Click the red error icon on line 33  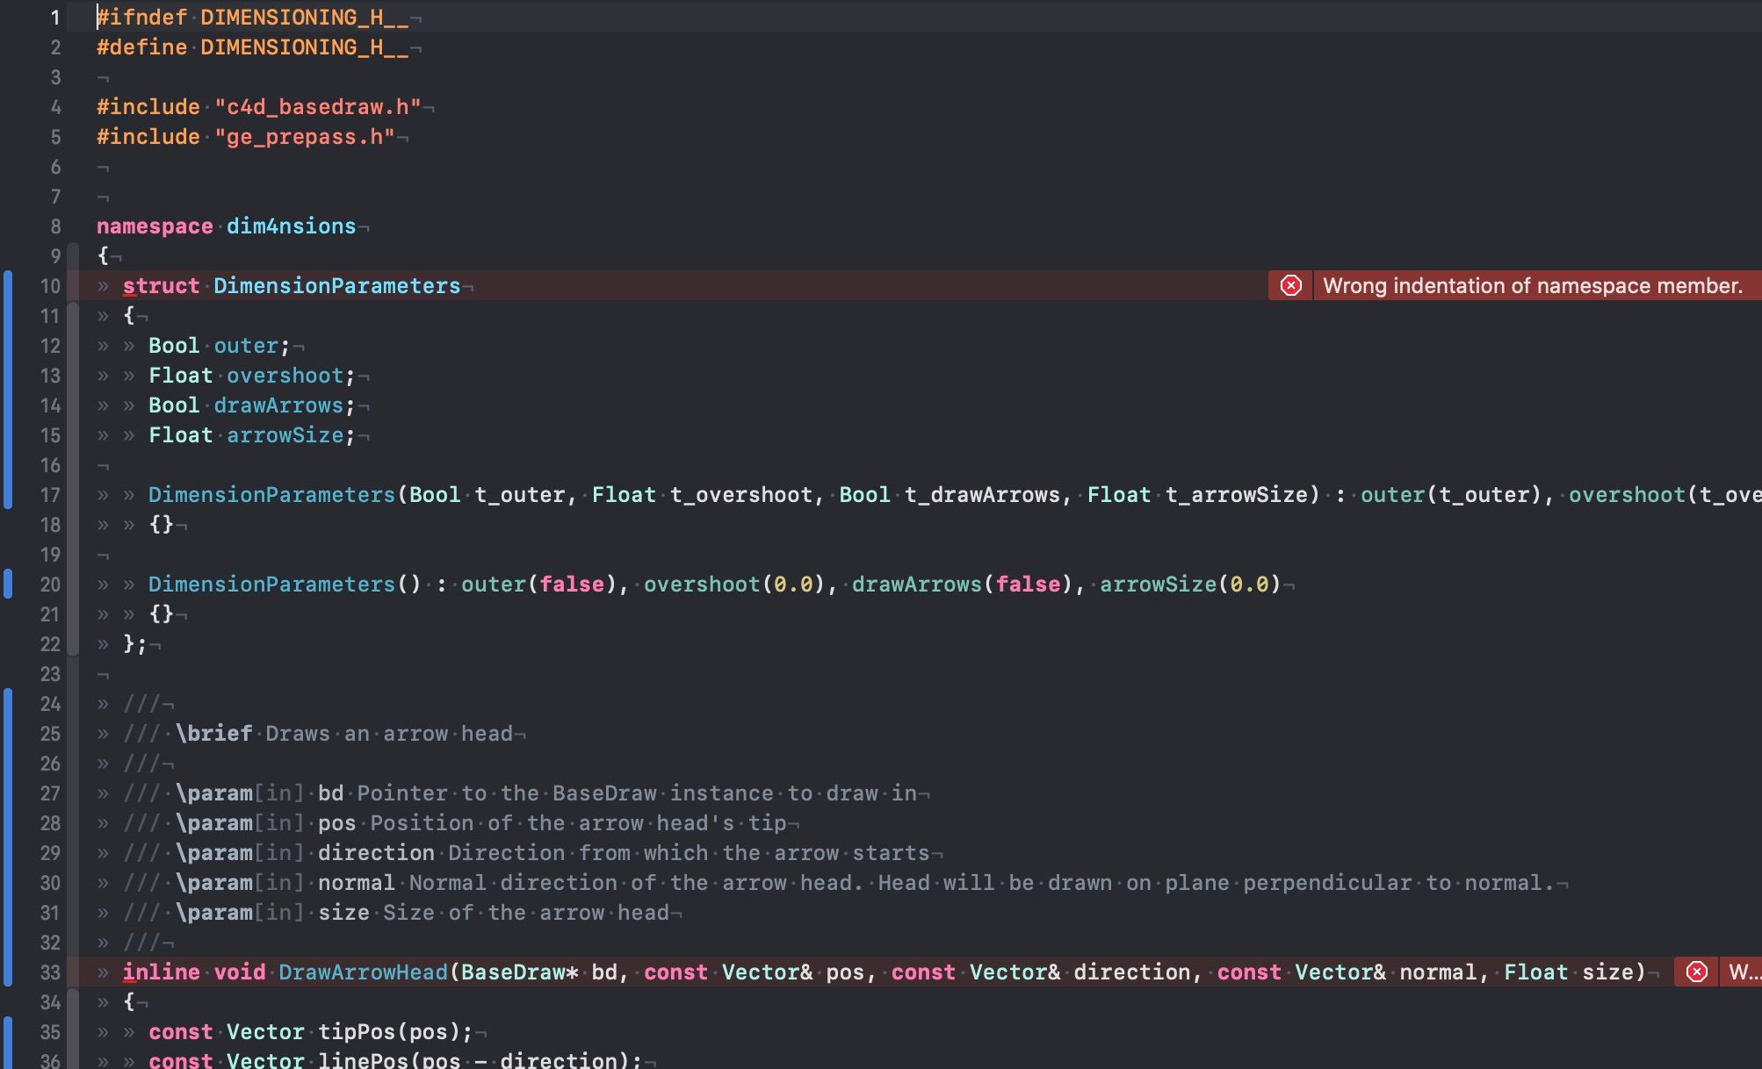tap(1696, 972)
